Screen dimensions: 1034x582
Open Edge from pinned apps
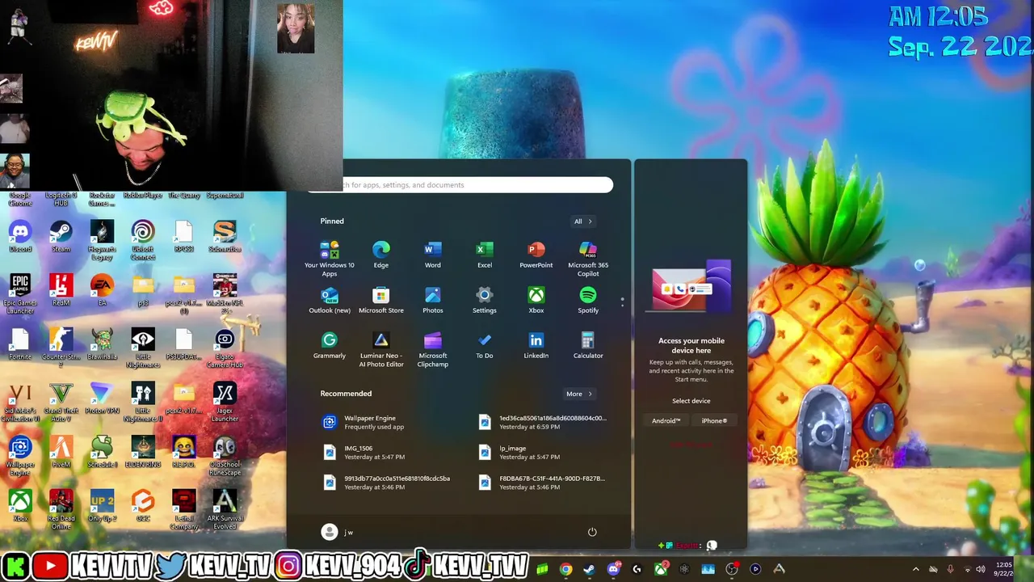pyautogui.click(x=380, y=255)
